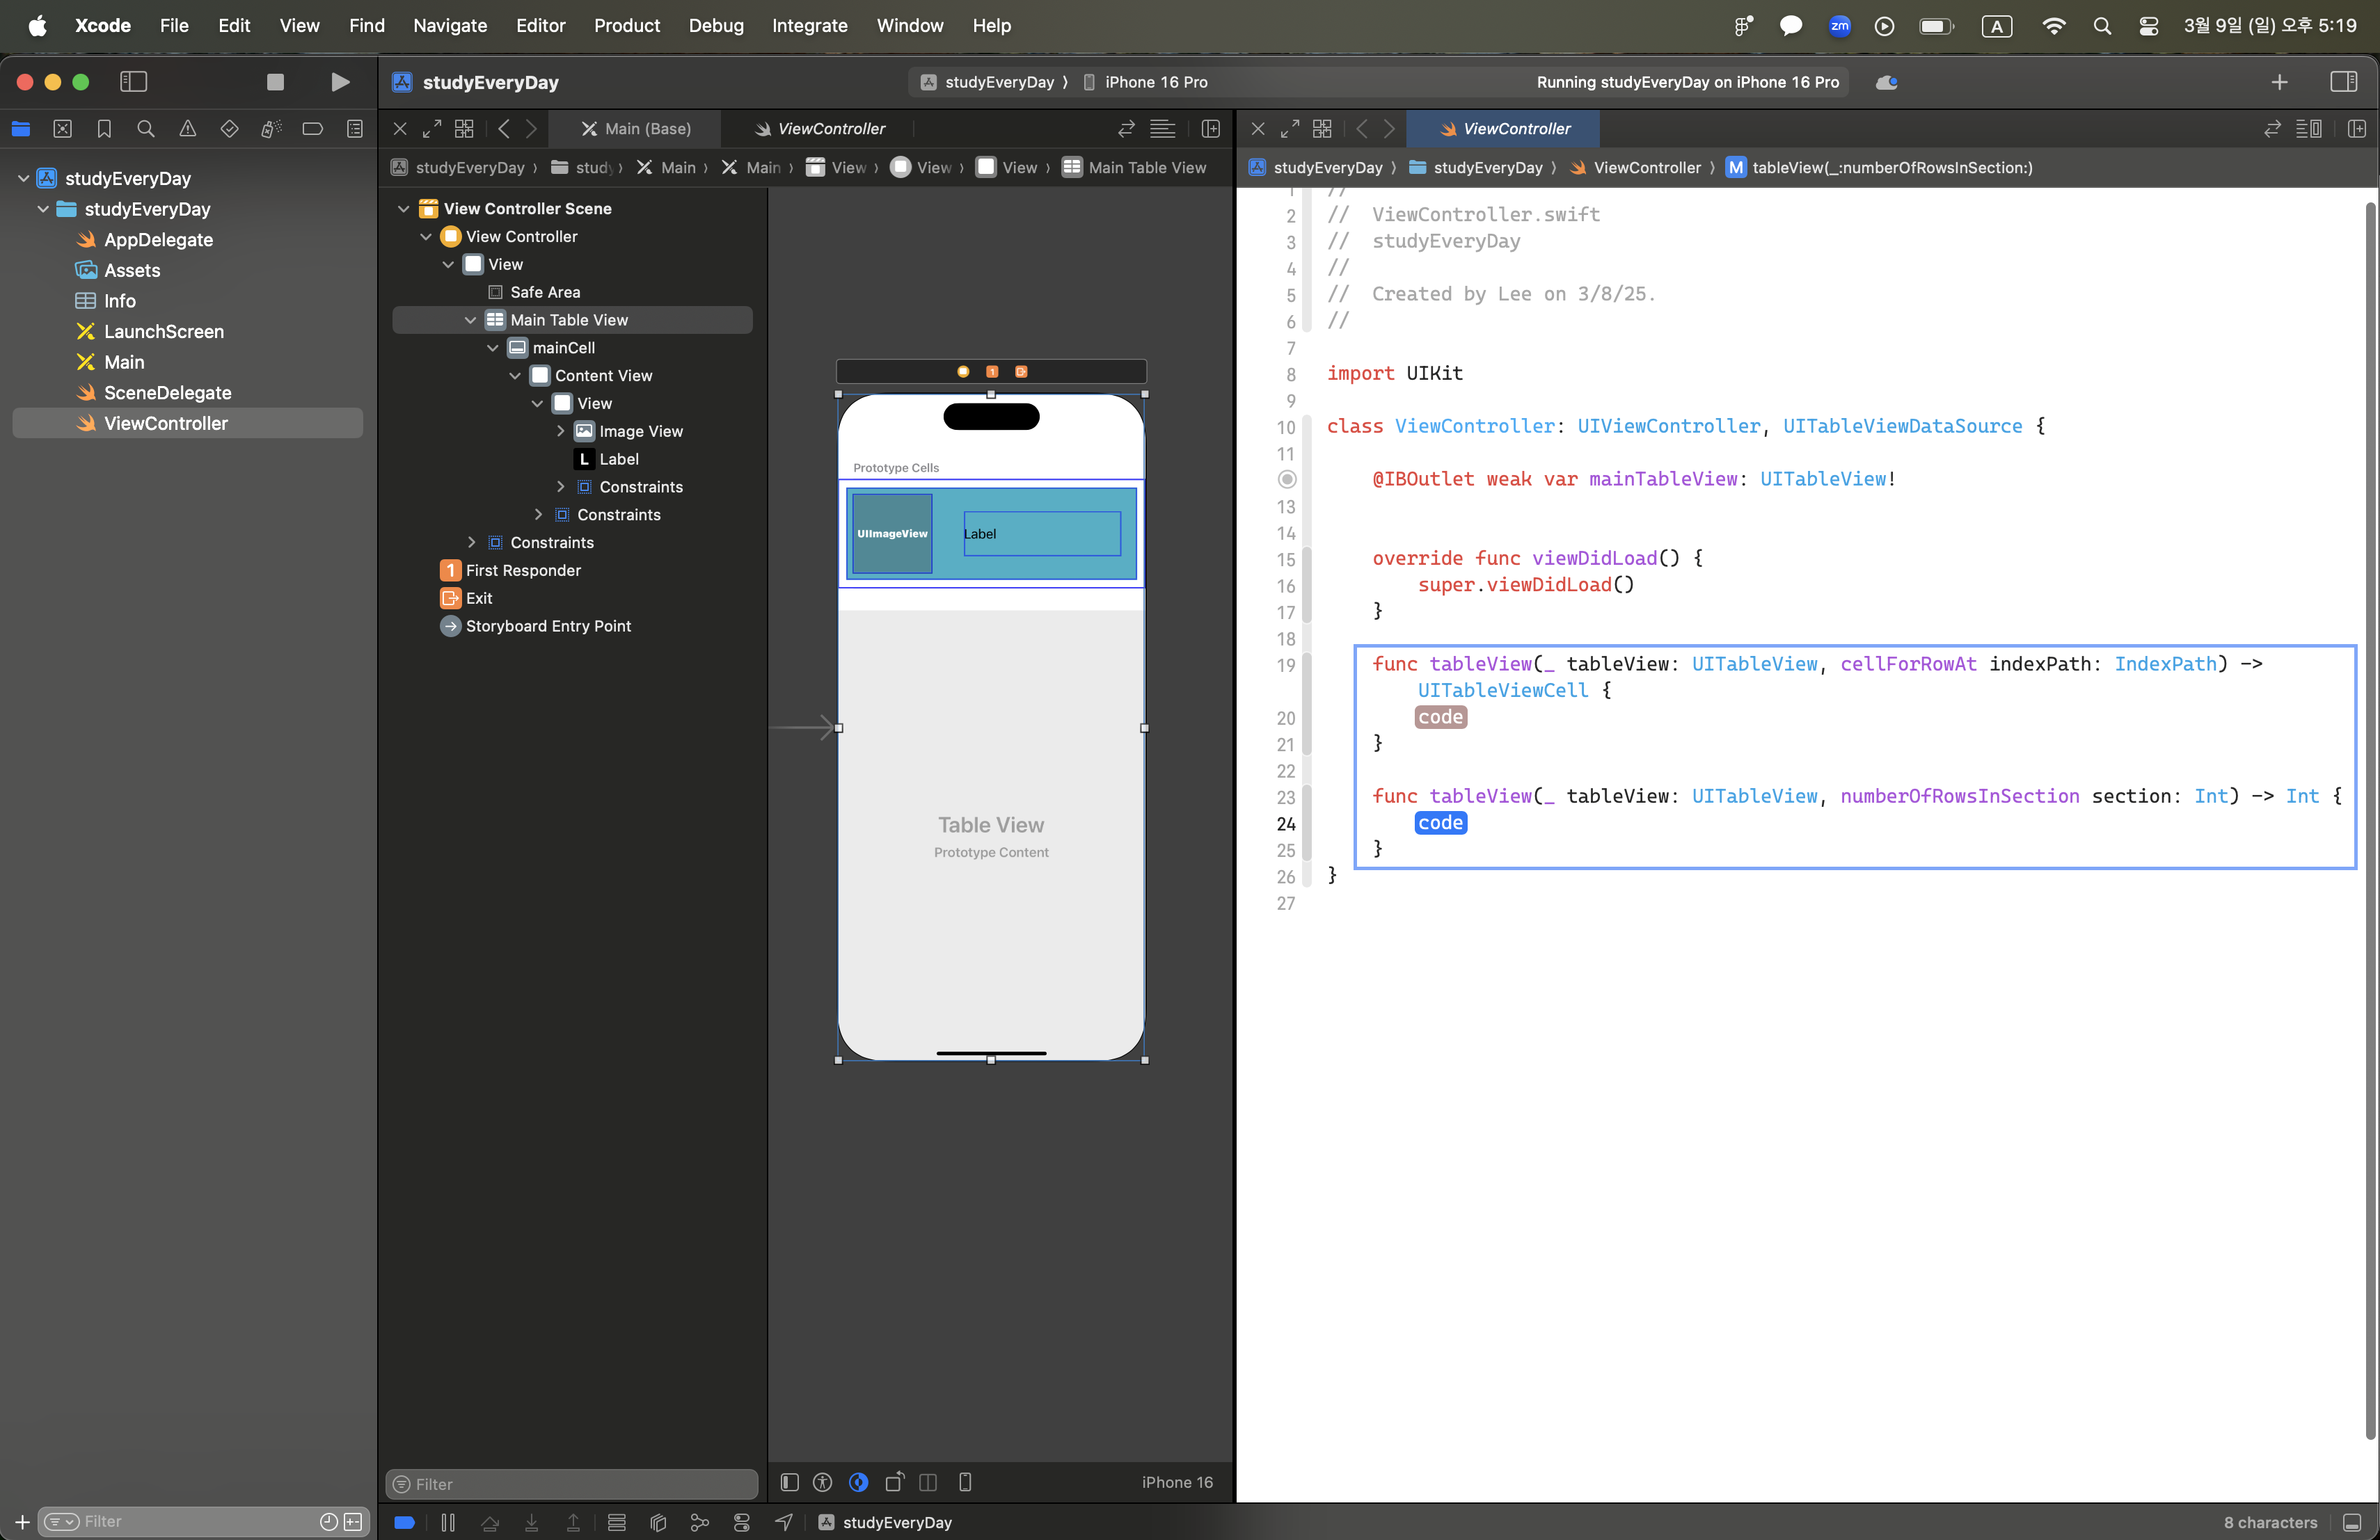Open the Breakpoint navigator icon
Image resolution: width=2380 pixels, height=1540 pixels.
click(313, 129)
